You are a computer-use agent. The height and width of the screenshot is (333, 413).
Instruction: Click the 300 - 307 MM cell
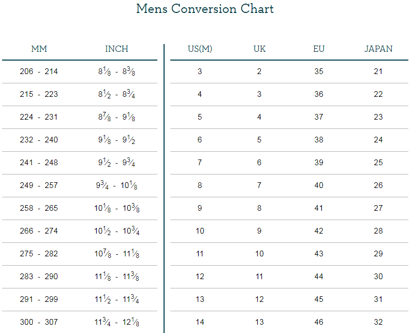pyautogui.click(x=39, y=322)
